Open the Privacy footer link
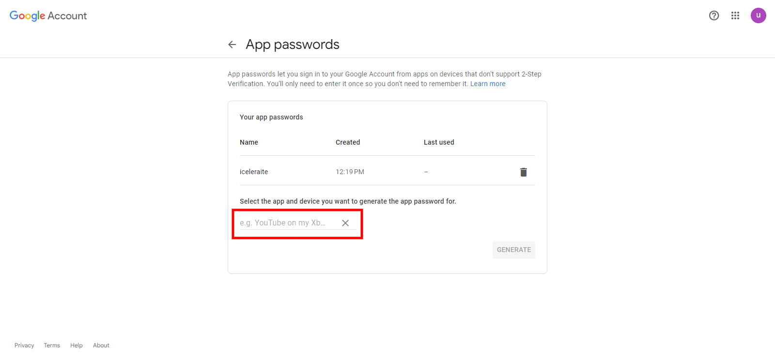 tap(24, 345)
